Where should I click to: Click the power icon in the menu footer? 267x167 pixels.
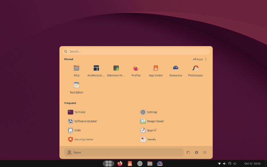[205, 152]
